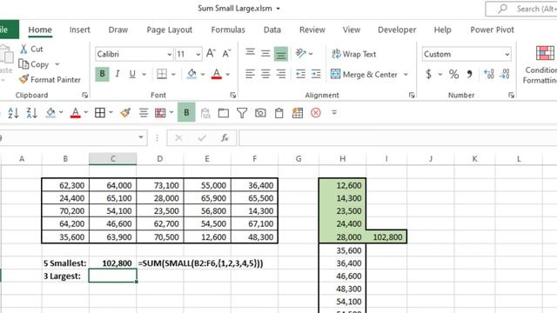The width and height of the screenshot is (557, 313).
Task: Open the Font group dialog launcher
Action: tap(233, 95)
